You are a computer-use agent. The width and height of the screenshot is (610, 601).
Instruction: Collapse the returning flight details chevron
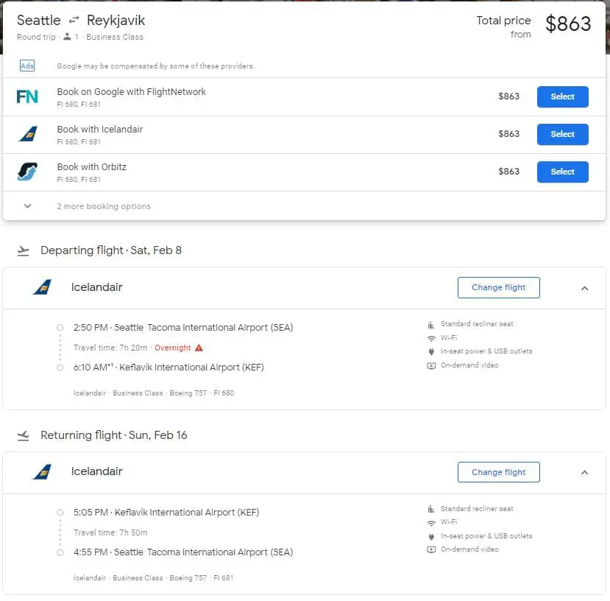tap(584, 472)
